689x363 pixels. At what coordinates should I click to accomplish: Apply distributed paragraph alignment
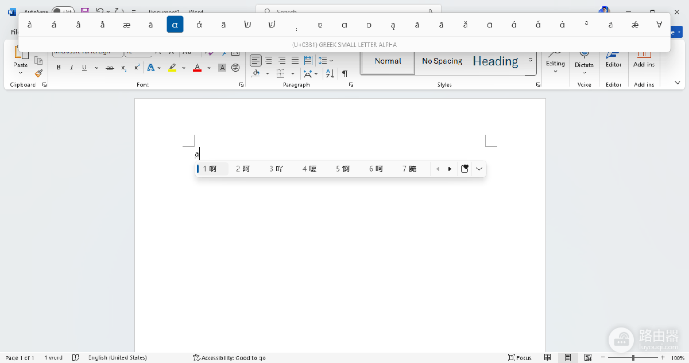tap(308, 60)
